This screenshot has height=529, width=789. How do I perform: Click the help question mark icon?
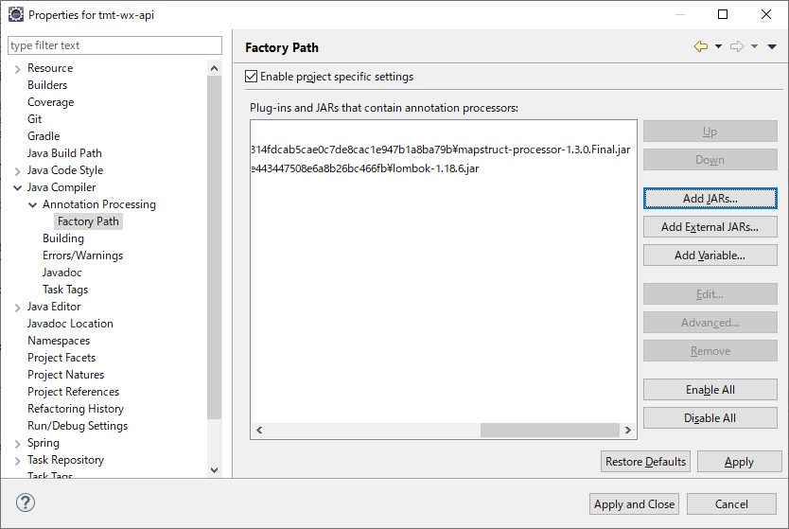26,503
